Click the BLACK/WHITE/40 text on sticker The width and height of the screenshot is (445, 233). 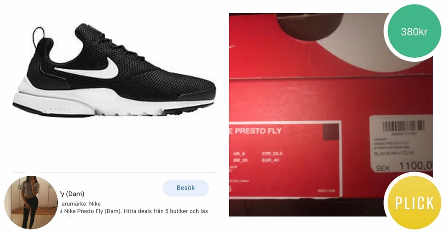pyautogui.click(x=394, y=153)
